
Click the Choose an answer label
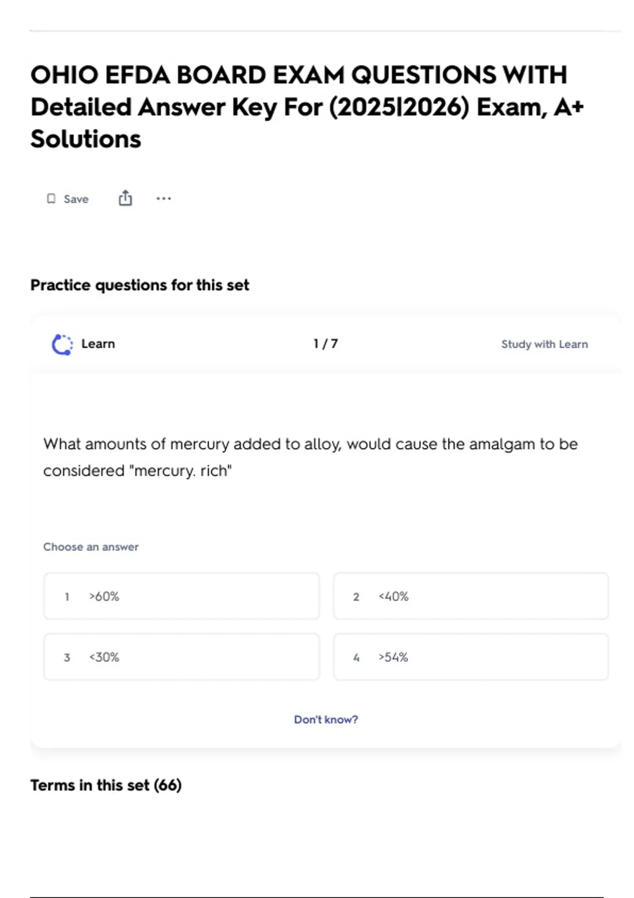pyautogui.click(x=91, y=547)
